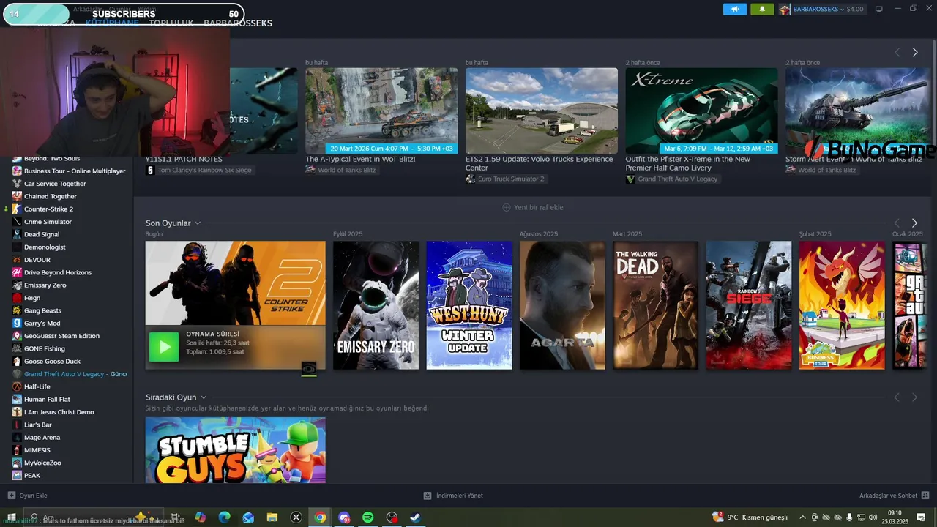The width and height of the screenshot is (937, 527).
Task: Select Crime Simulator in library list
Action: [x=48, y=222]
